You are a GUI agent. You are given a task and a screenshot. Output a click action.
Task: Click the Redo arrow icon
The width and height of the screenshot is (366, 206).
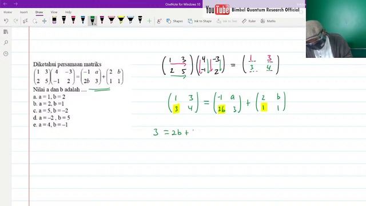(x=15, y=21)
